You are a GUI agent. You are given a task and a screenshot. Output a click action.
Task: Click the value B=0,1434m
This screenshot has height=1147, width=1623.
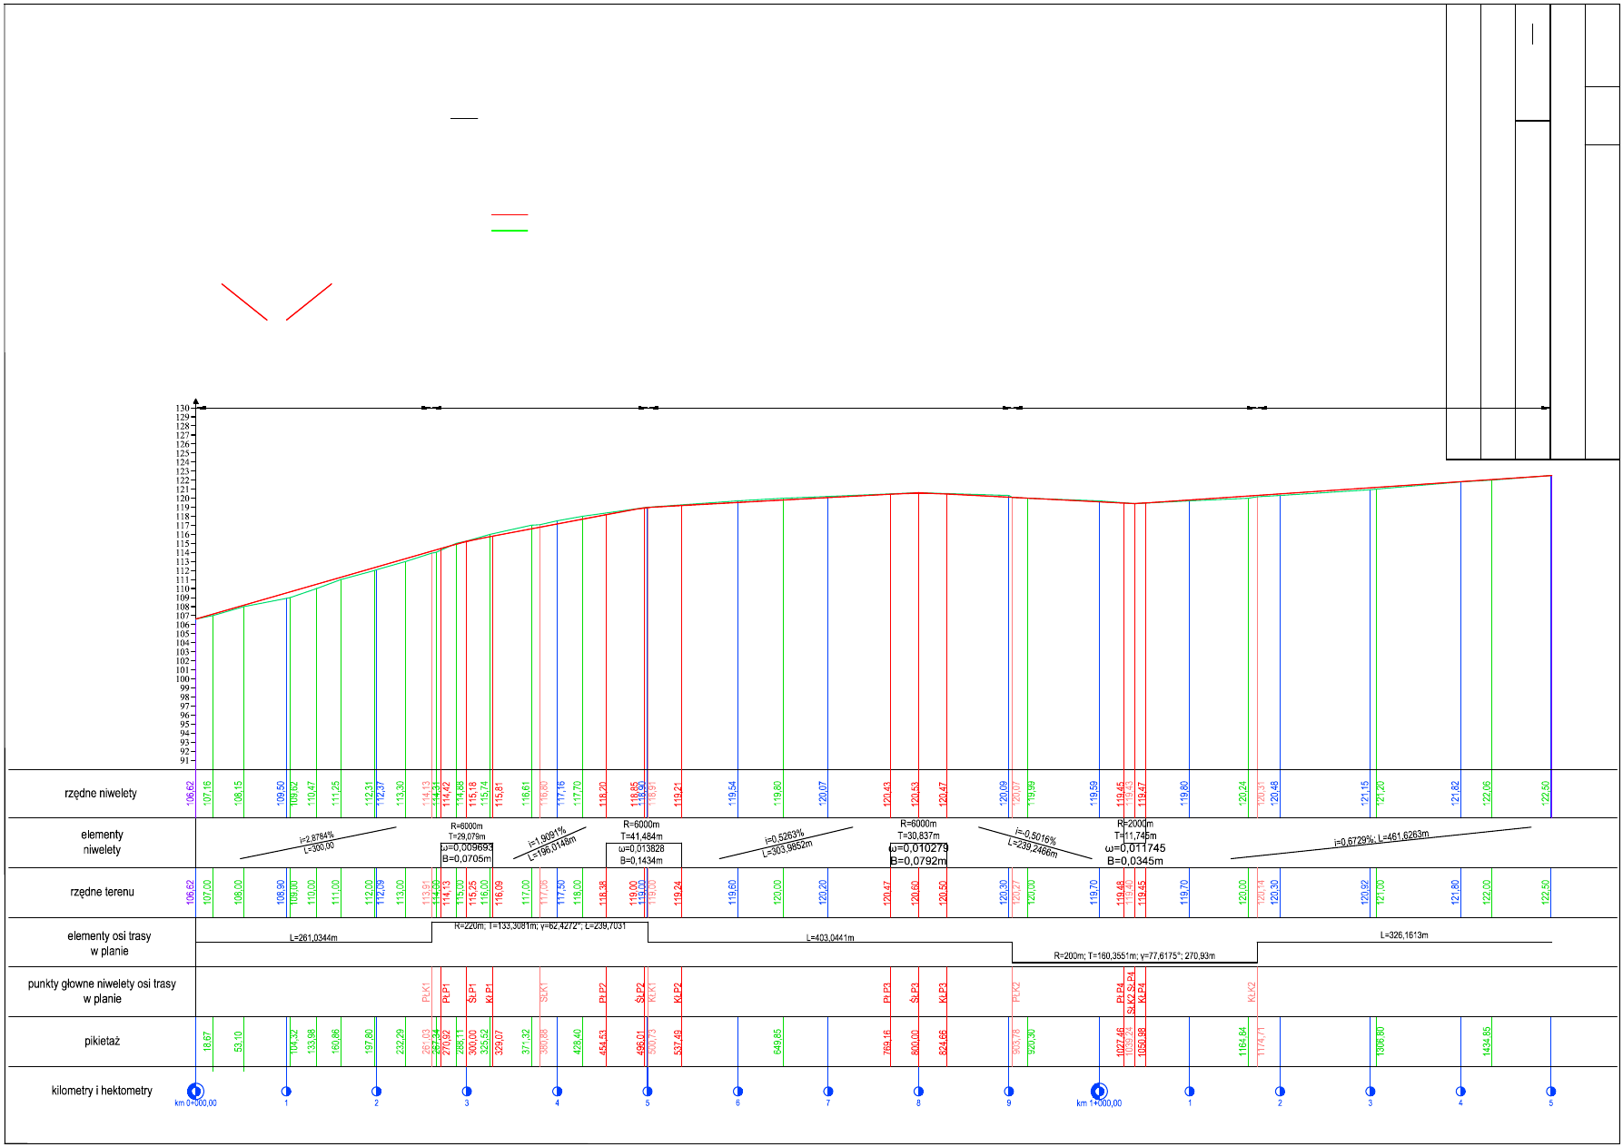pyautogui.click(x=641, y=860)
